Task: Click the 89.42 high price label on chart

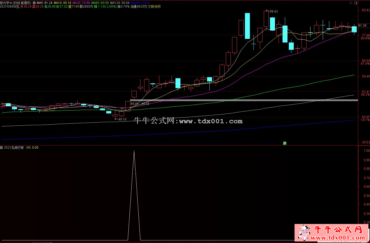Action: point(274,11)
